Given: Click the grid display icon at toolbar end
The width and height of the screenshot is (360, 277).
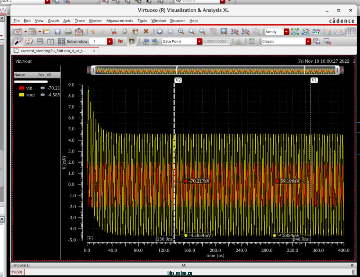Looking at the screenshot, I should pos(351,32).
